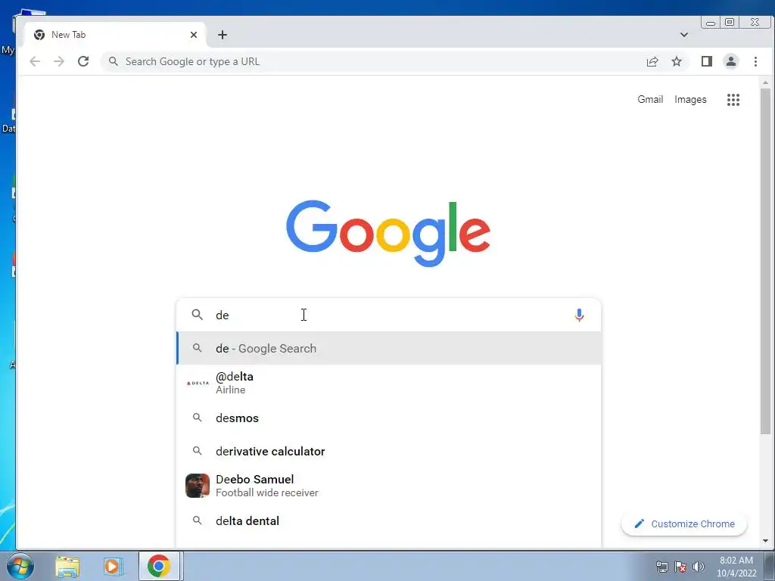775x581 pixels.
Task: Open the profile avatar icon
Action: tap(731, 61)
